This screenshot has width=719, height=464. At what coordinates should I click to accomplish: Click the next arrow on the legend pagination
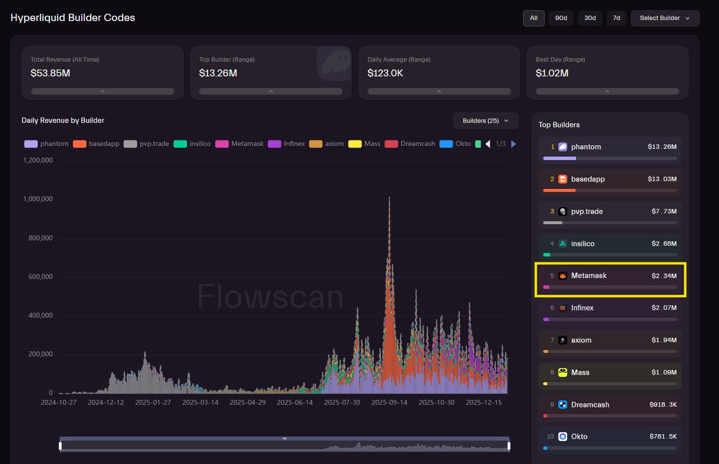coord(513,143)
